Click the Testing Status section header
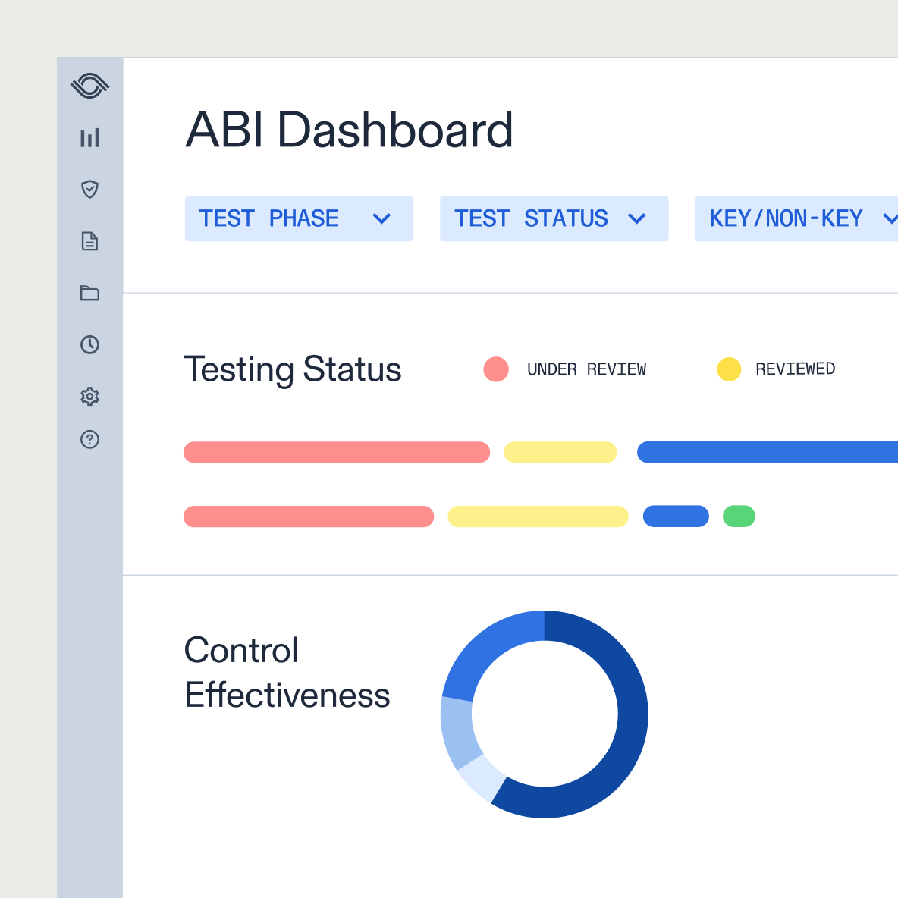898x898 pixels. click(293, 369)
